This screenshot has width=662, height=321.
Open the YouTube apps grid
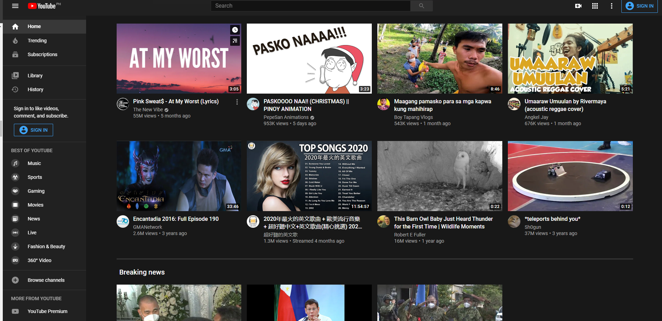point(595,6)
